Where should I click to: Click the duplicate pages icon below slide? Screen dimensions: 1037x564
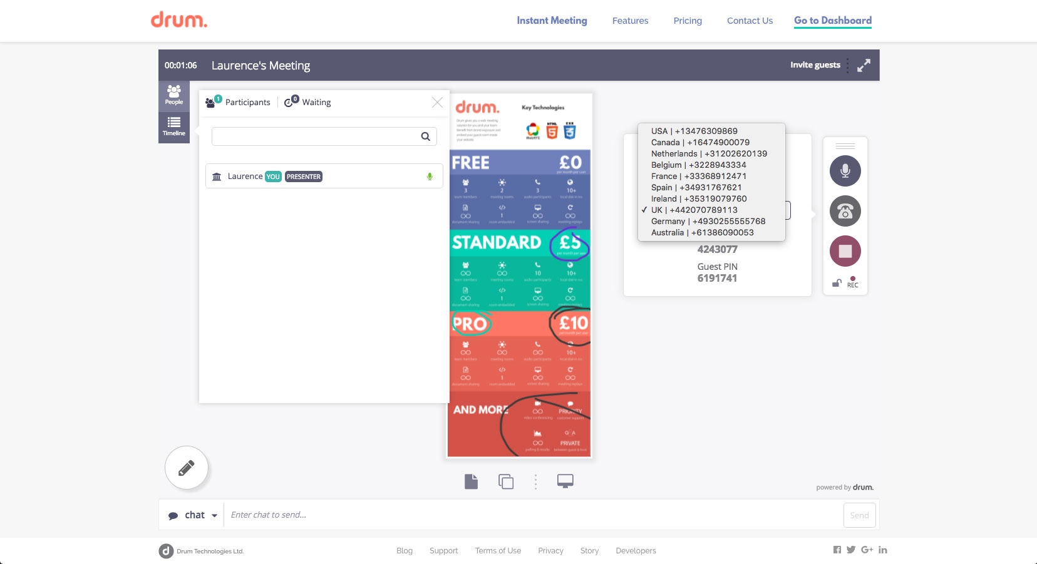coord(506,481)
